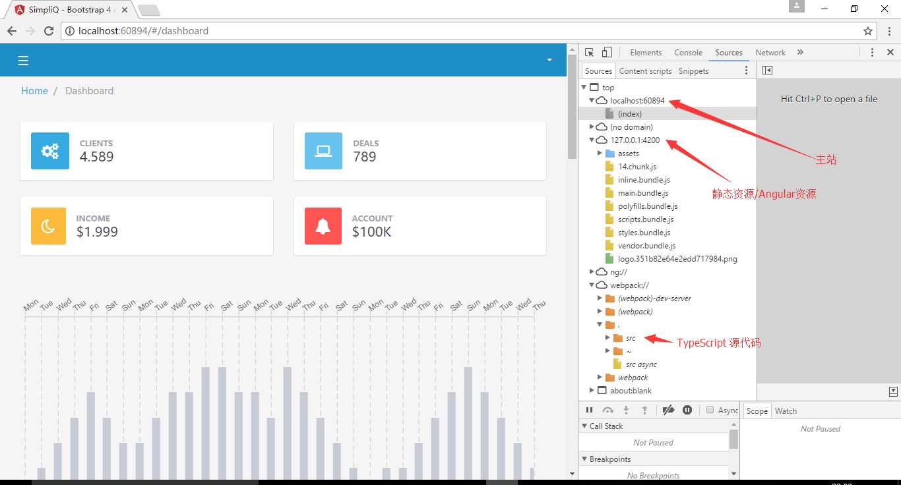The width and height of the screenshot is (901, 485).
Task: Open the user dropdown caret in header
Action: 549,60
